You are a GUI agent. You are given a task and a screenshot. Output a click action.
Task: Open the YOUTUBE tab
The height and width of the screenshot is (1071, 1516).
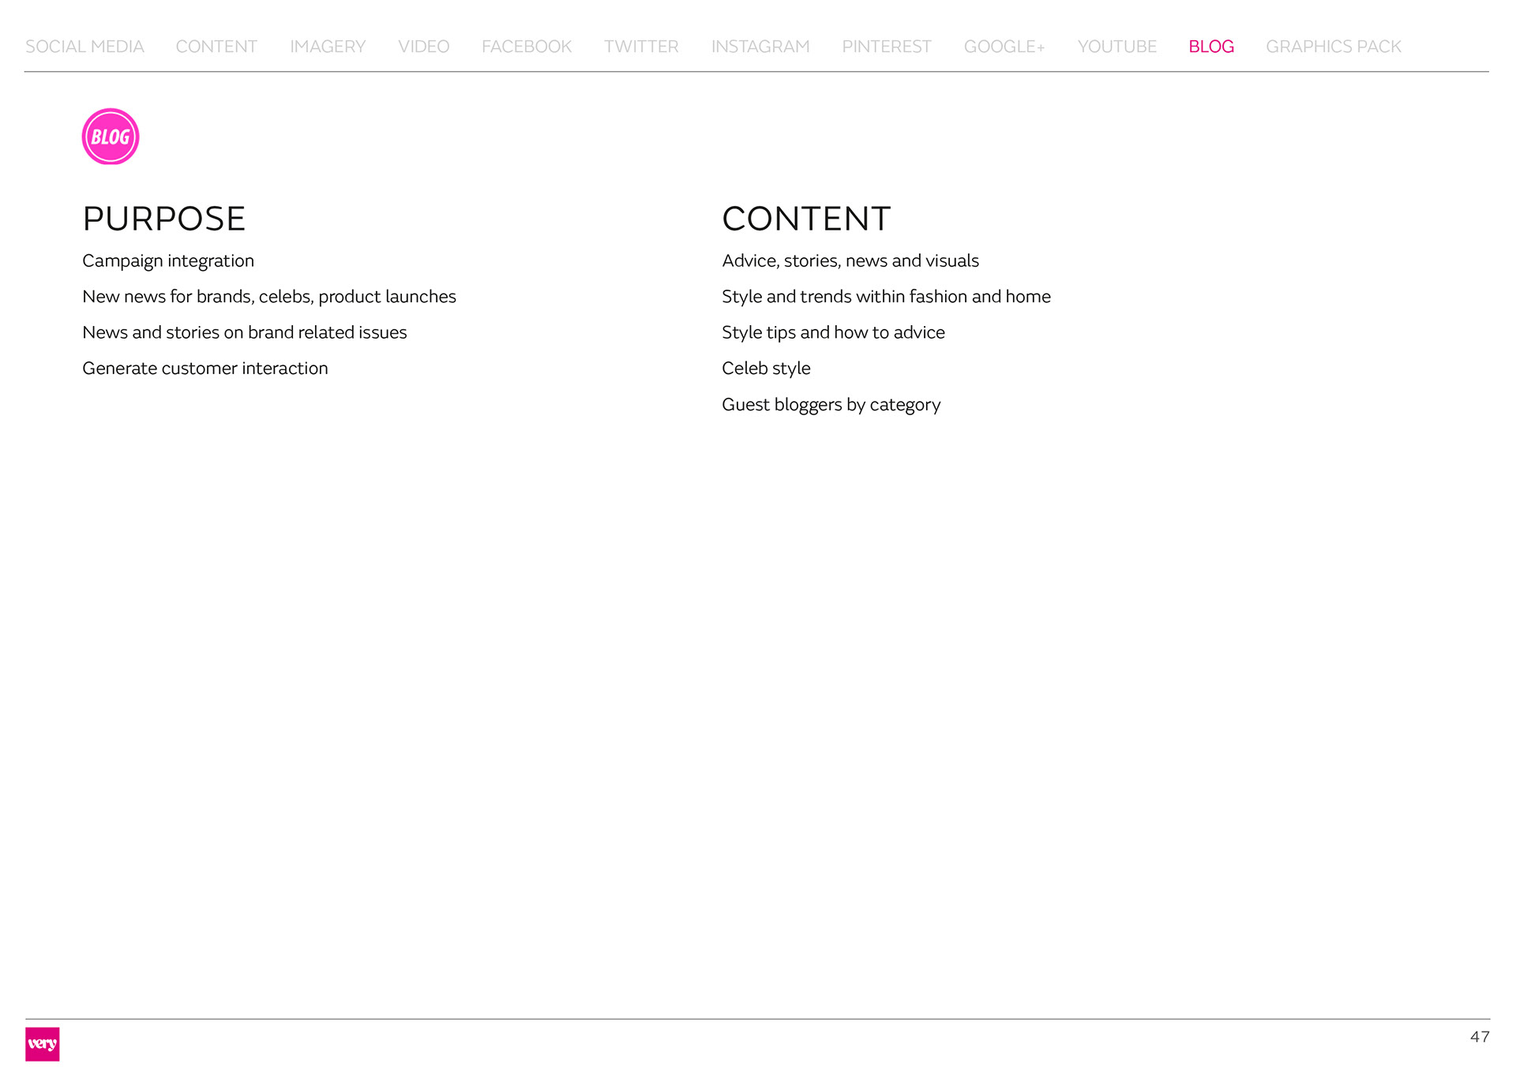pos(1116,47)
